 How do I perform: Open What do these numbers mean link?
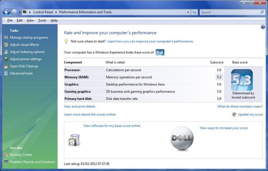coord(240,107)
